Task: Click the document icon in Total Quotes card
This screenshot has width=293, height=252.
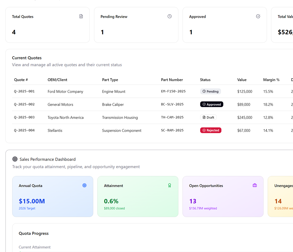Action: [81, 16]
